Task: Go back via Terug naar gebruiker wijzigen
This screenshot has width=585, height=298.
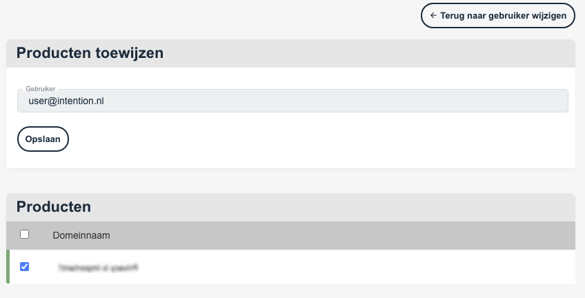Action: (498, 16)
